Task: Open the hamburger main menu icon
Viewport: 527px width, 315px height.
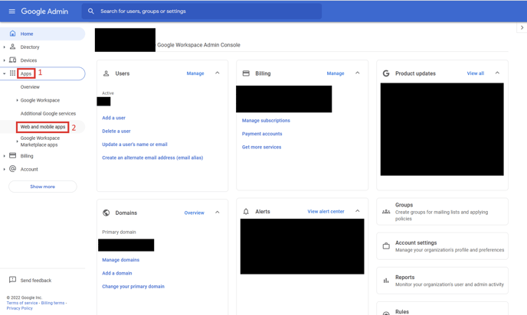Action: pos(11,11)
